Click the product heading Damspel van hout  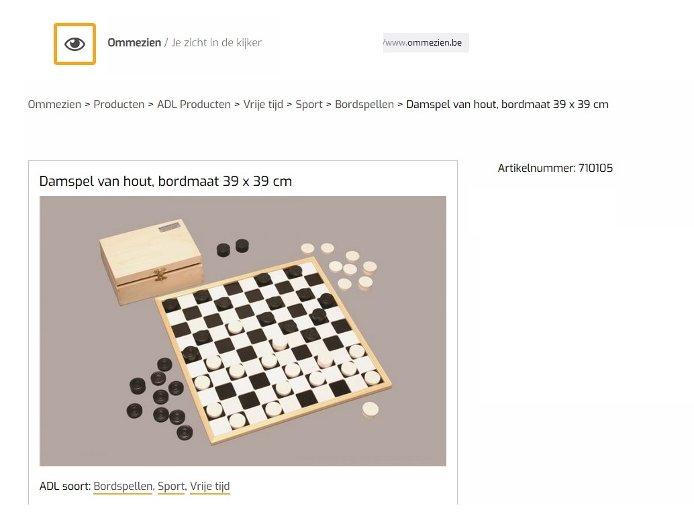pyautogui.click(x=166, y=181)
